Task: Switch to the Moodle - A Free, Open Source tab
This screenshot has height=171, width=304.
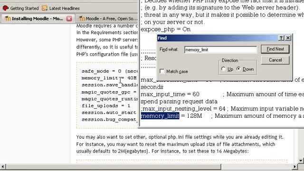Action: (108, 19)
